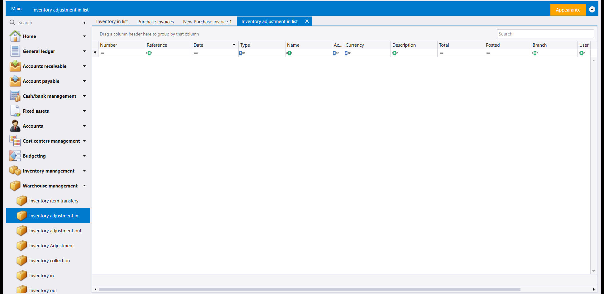The width and height of the screenshot is (604, 294).
Task: Click the vertical scrollbar down arrow
Action: point(594,271)
